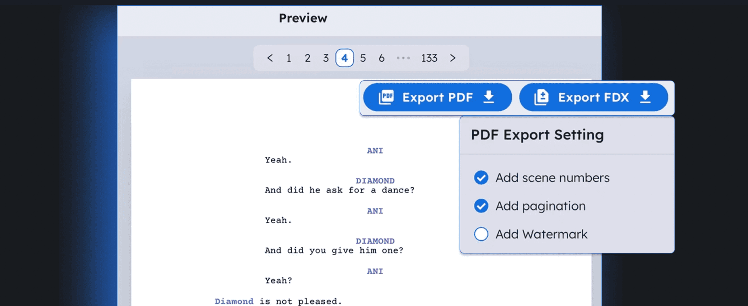Select page 5 in the pagination bar
This screenshot has width=748, height=306.
tap(363, 58)
